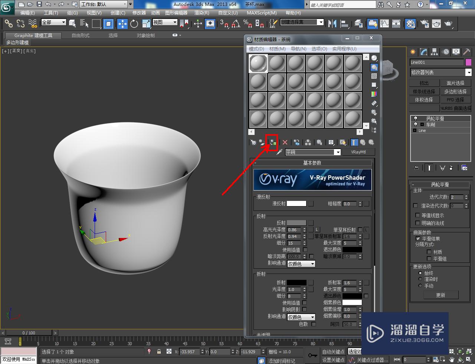Open the 编辑(E) menu in main window
This screenshot has height=364, width=475.
[27, 13]
